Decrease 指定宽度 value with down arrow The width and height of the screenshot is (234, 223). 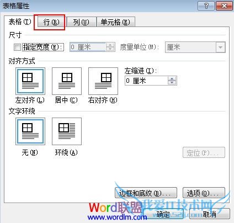point(110,49)
